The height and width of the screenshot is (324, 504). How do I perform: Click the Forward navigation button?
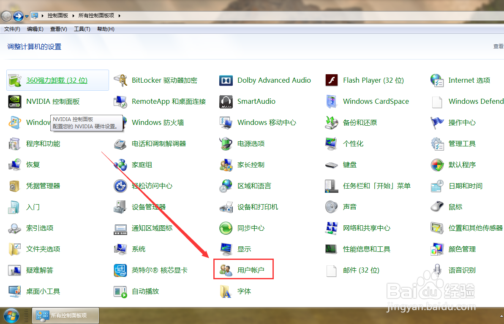click(x=18, y=16)
